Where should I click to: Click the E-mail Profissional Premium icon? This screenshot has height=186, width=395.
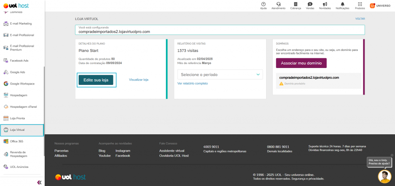pyautogui.click(x=6, y=47)
